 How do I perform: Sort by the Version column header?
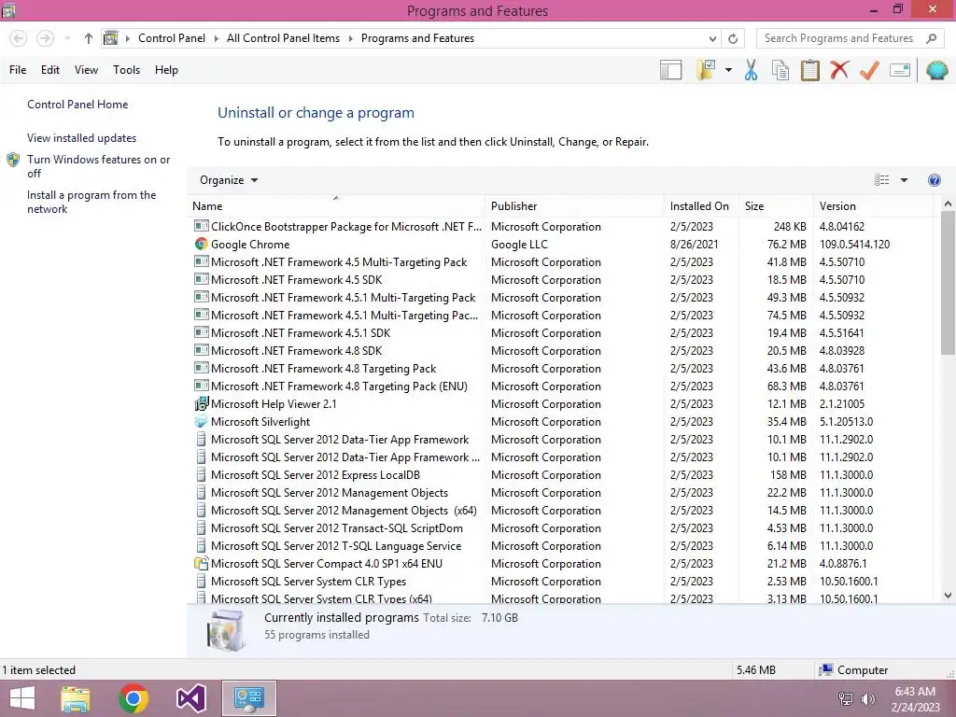[873, 206]
